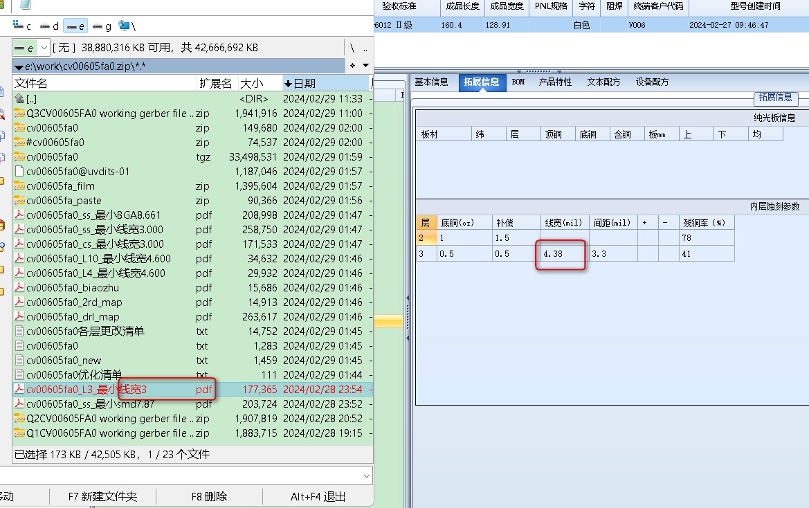Click 线宽(mil) cell value 4.38
The width and height of the screenshot is (809, 508).
pos(564,254)
